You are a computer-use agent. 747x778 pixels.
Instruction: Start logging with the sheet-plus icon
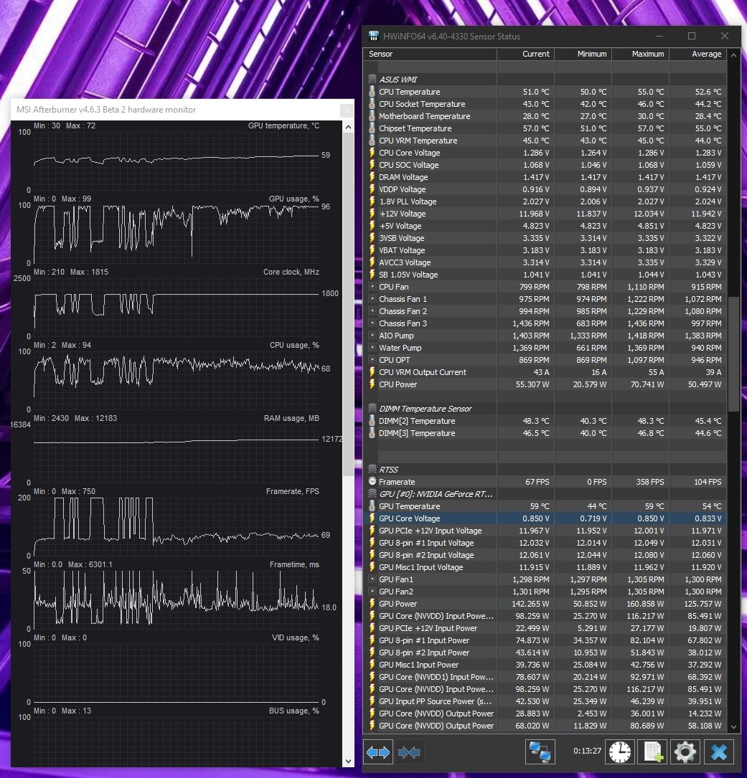(x=652, y=752)
